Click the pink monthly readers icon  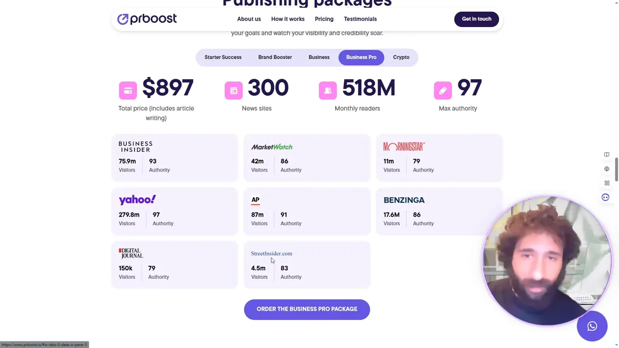[x=327, y=90]
